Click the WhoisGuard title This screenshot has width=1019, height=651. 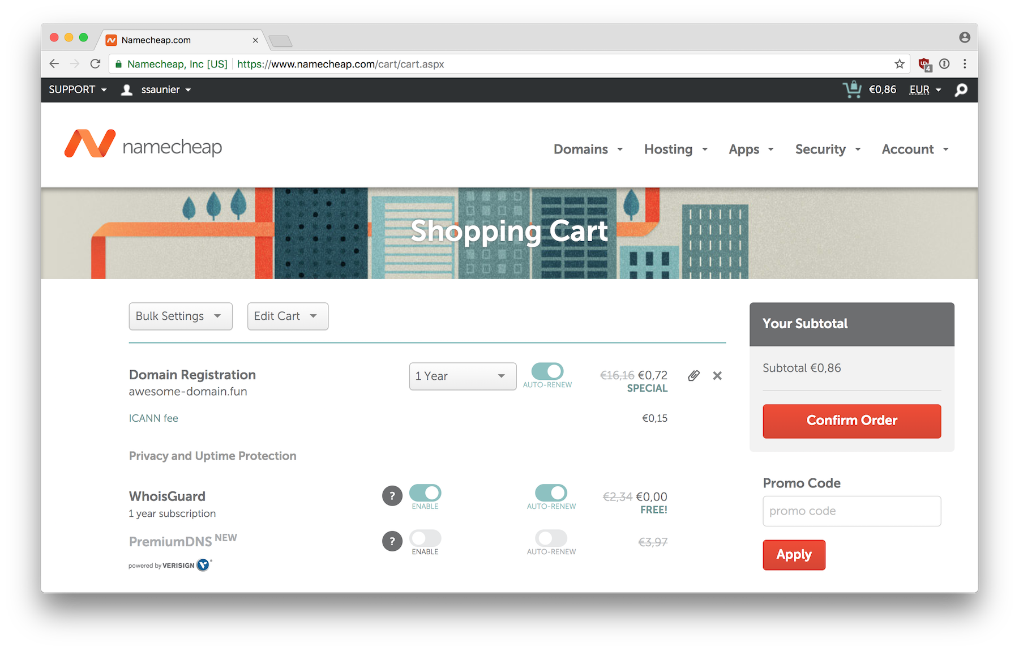pyautogui.click(x=167, y=496)
